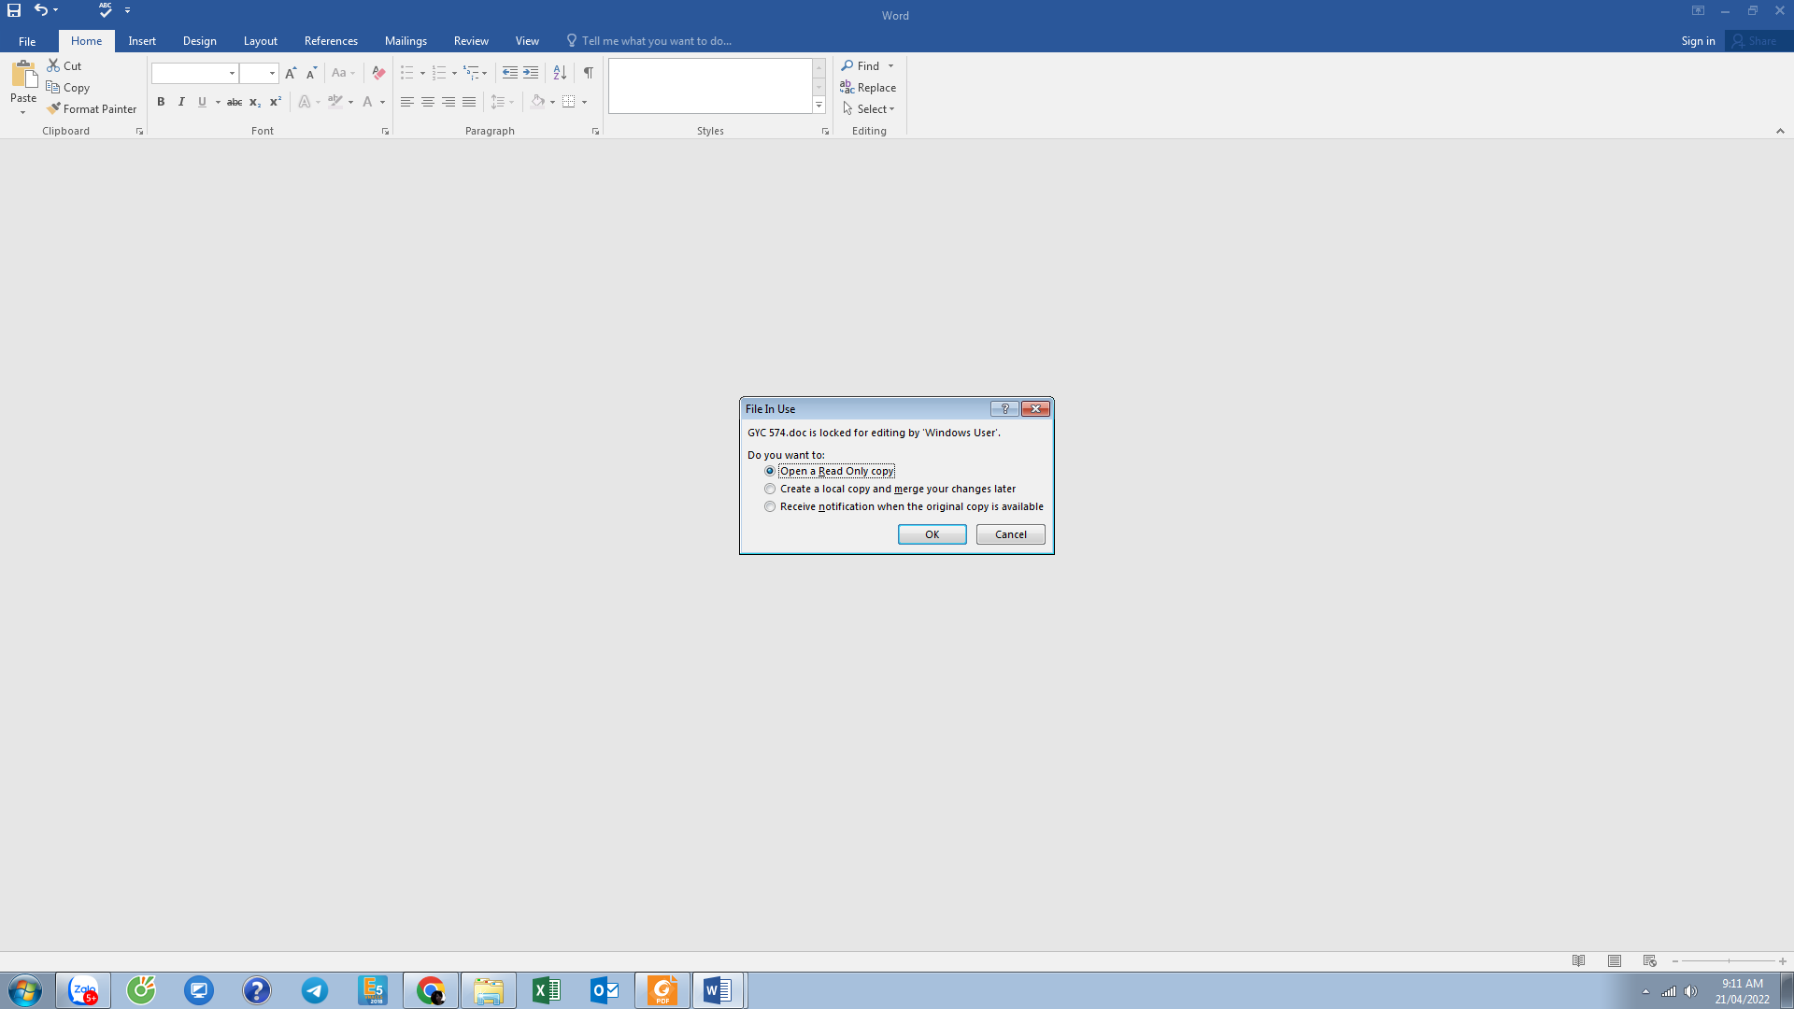Image resolution: width=1794 pixels, height=1009 pixels.
Task: Select Receive notification when original available
Action: (x=770, y=506)
